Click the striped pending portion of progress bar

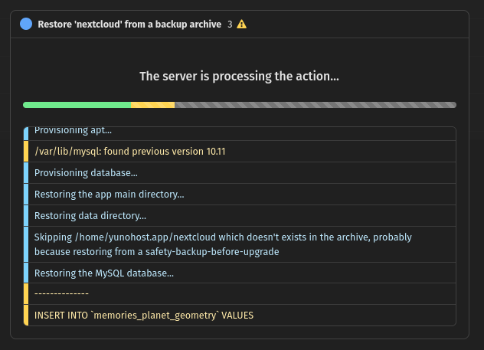click(314, 105)
